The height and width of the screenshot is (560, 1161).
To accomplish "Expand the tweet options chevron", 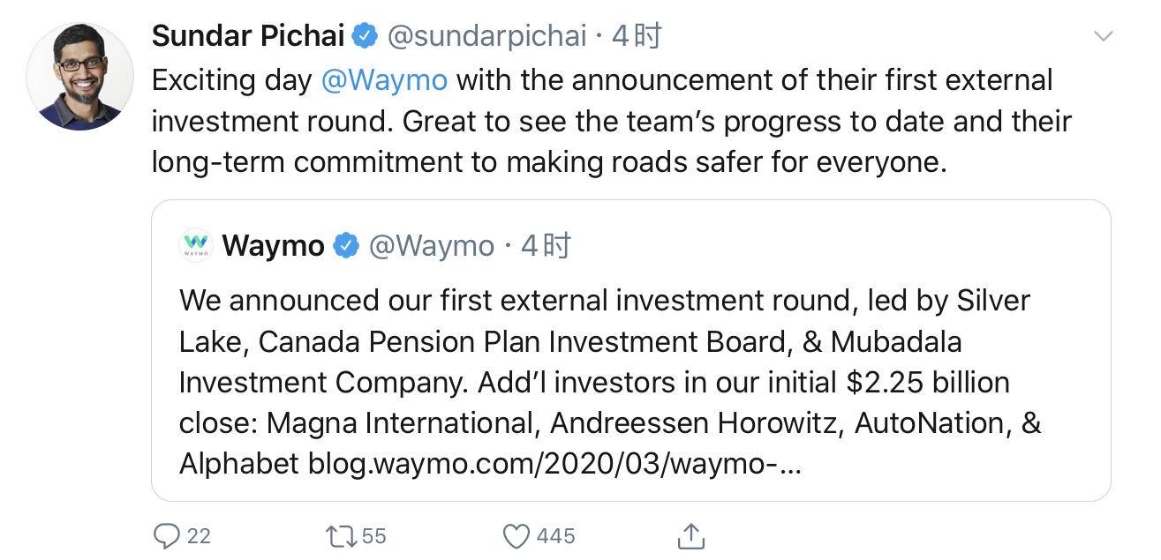I will [x=1103, y=36].
